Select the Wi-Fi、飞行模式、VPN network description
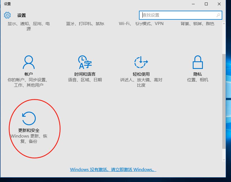Screen dimensions: 231x182 pyautogui.click(x=141, y=24)
